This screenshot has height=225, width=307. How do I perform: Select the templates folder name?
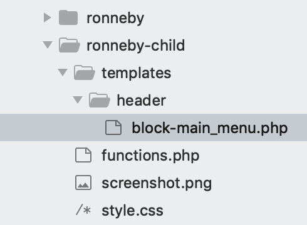(137, 73)
